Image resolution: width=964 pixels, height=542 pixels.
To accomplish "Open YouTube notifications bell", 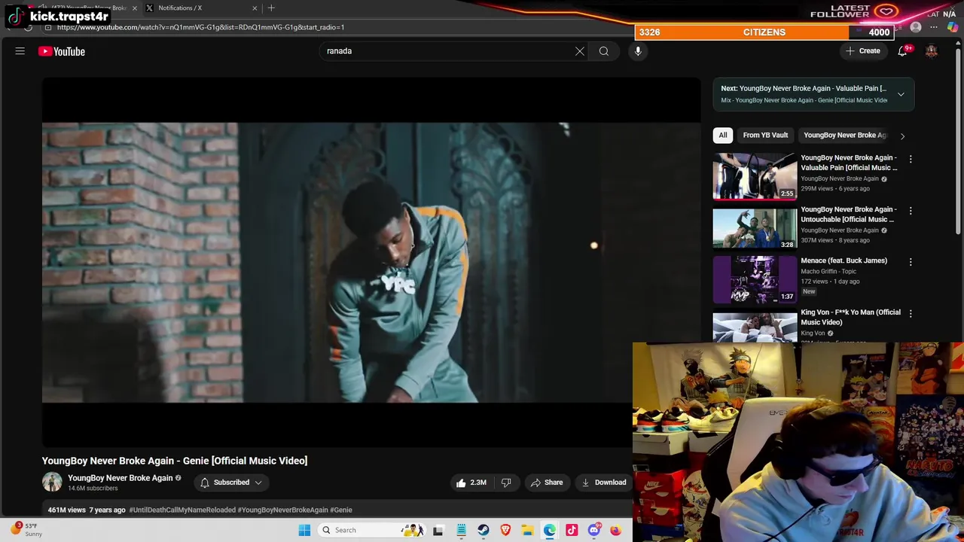I will point(902,51).
